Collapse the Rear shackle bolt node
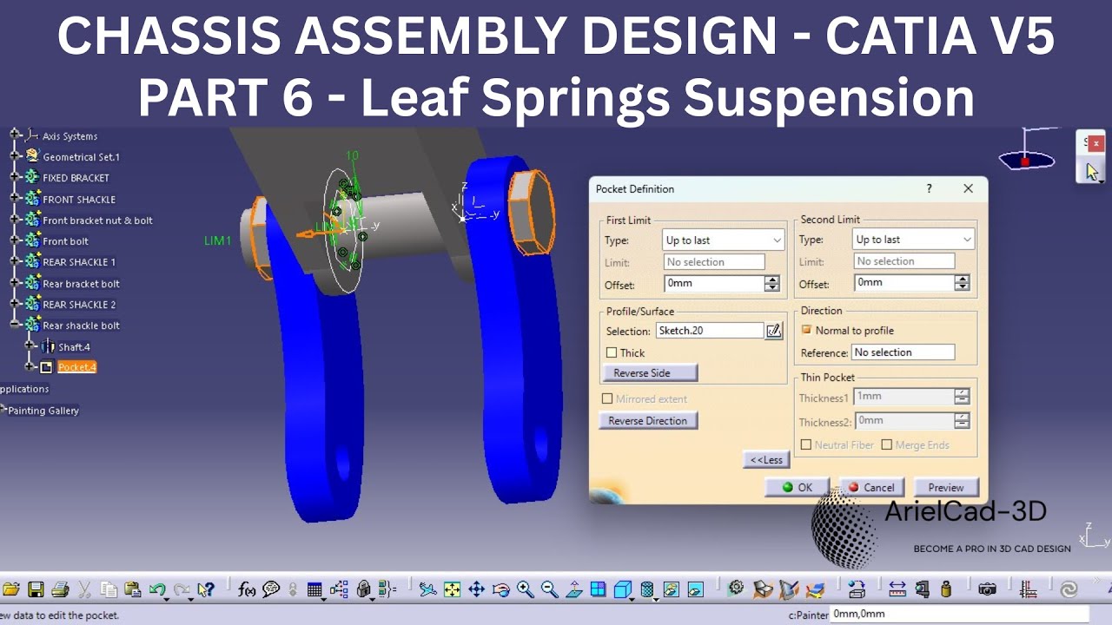 [14, 325]
